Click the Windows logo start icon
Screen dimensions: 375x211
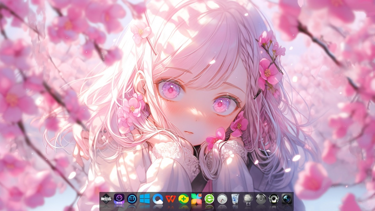[x=145, y=198]
